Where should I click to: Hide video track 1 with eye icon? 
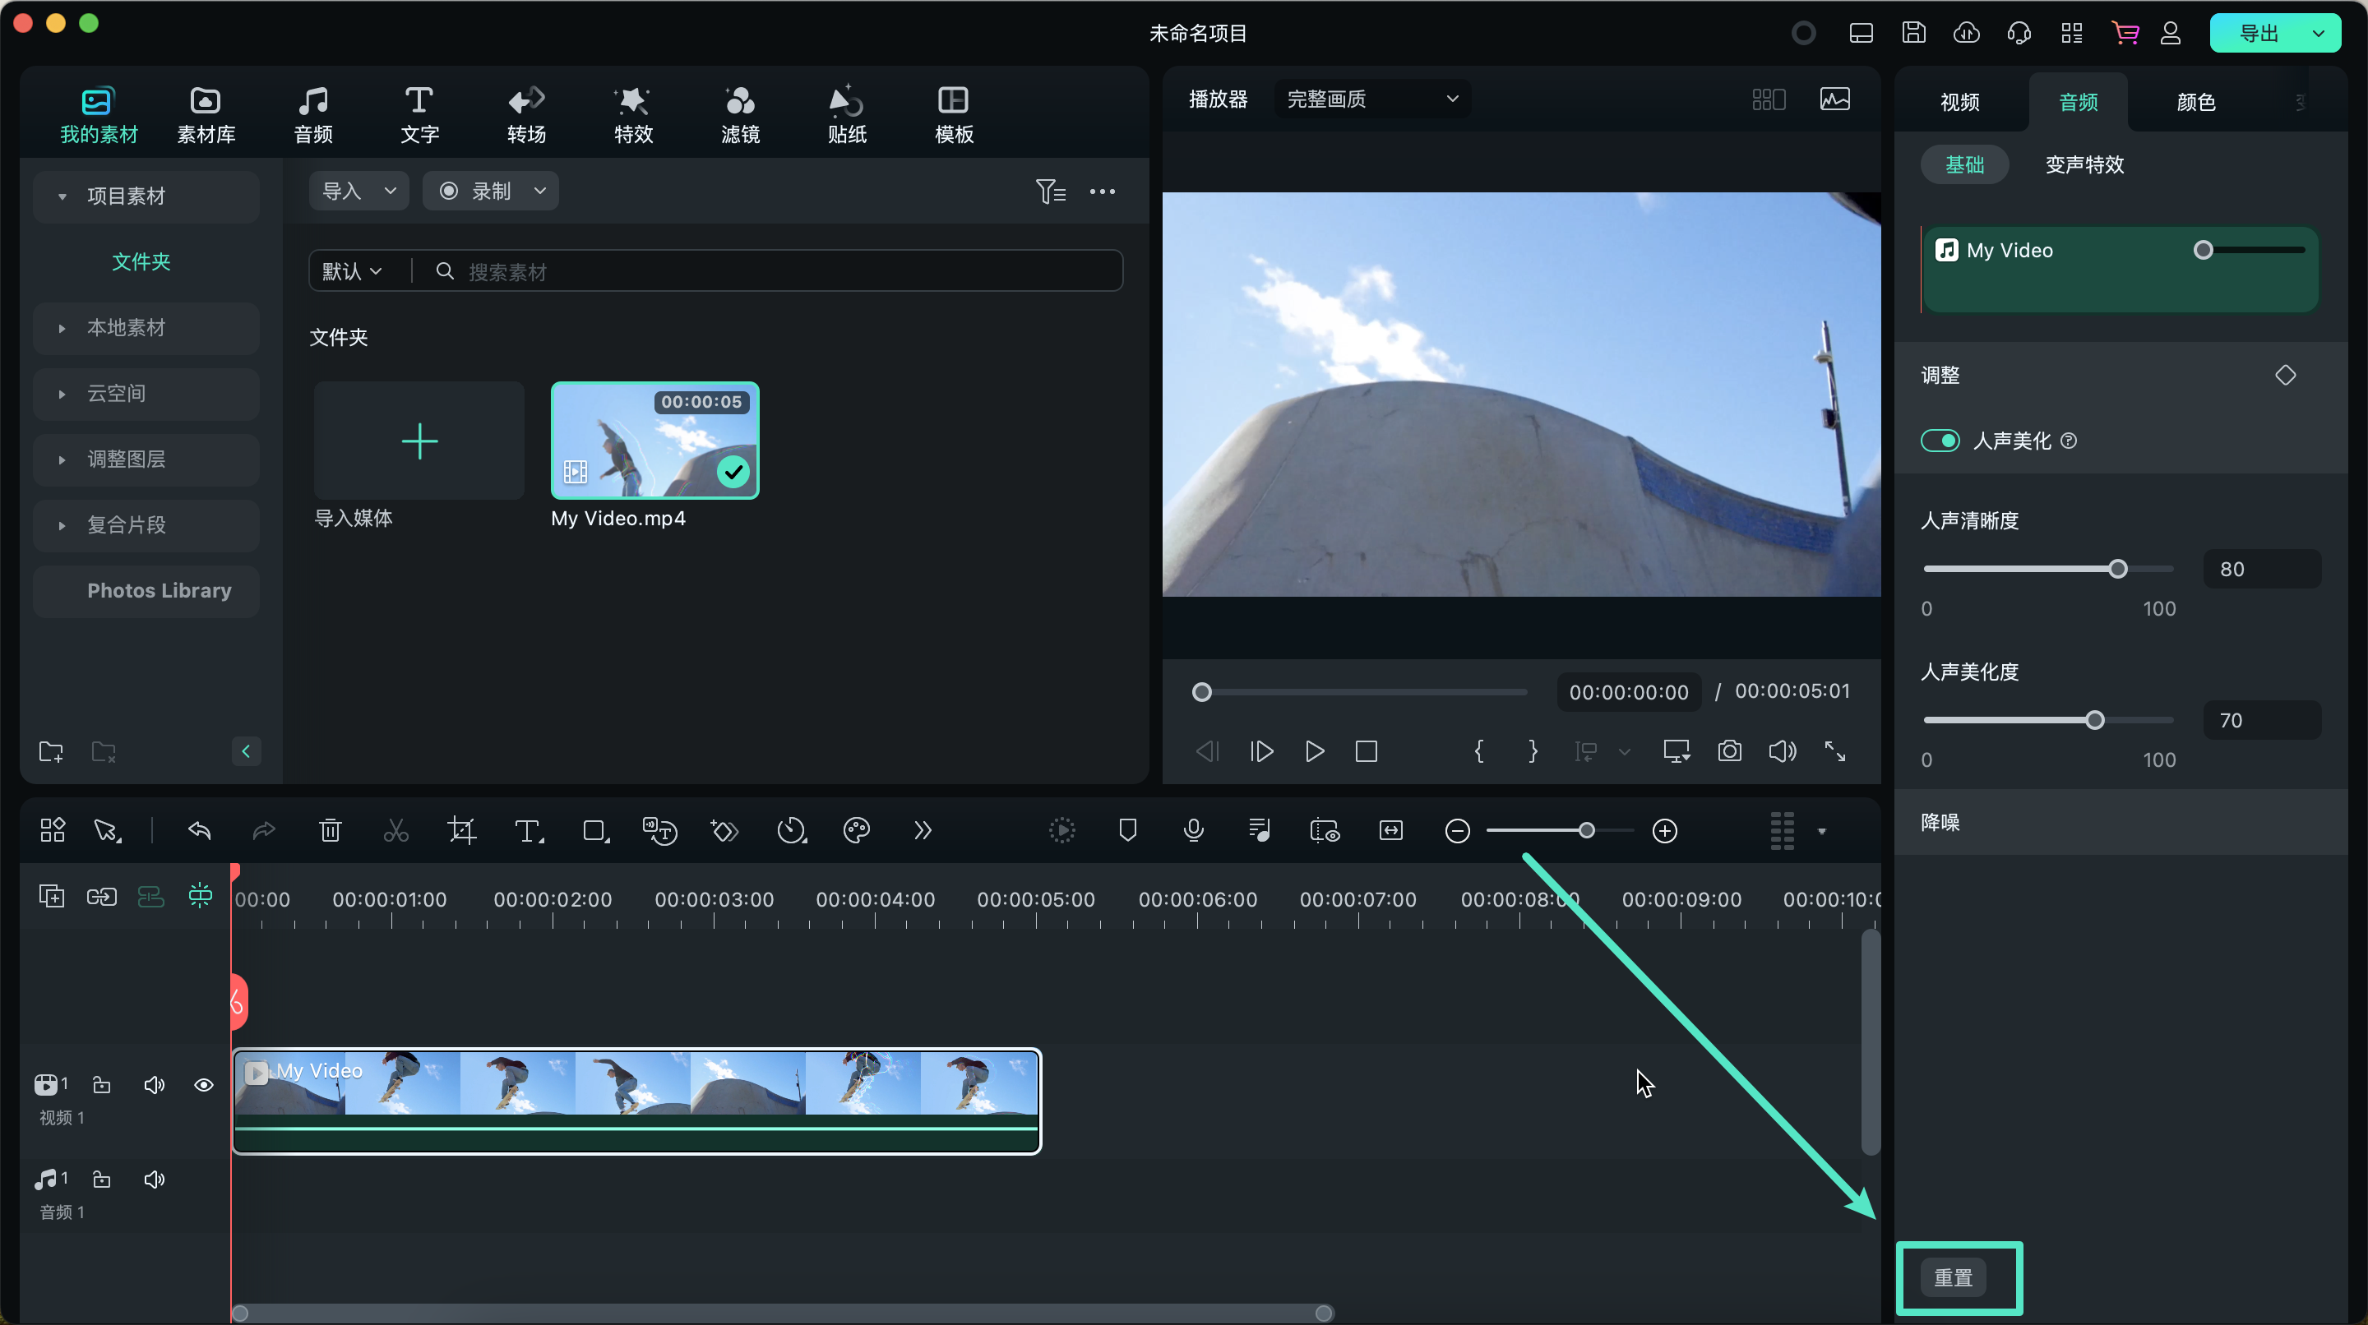click(204, 1085)
